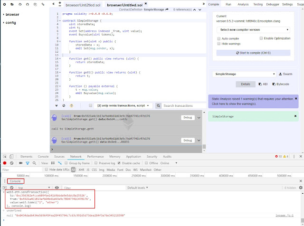This screenshot has width=304, height=226.
Task: Open search in Network panel
Action: click(34, 163)
